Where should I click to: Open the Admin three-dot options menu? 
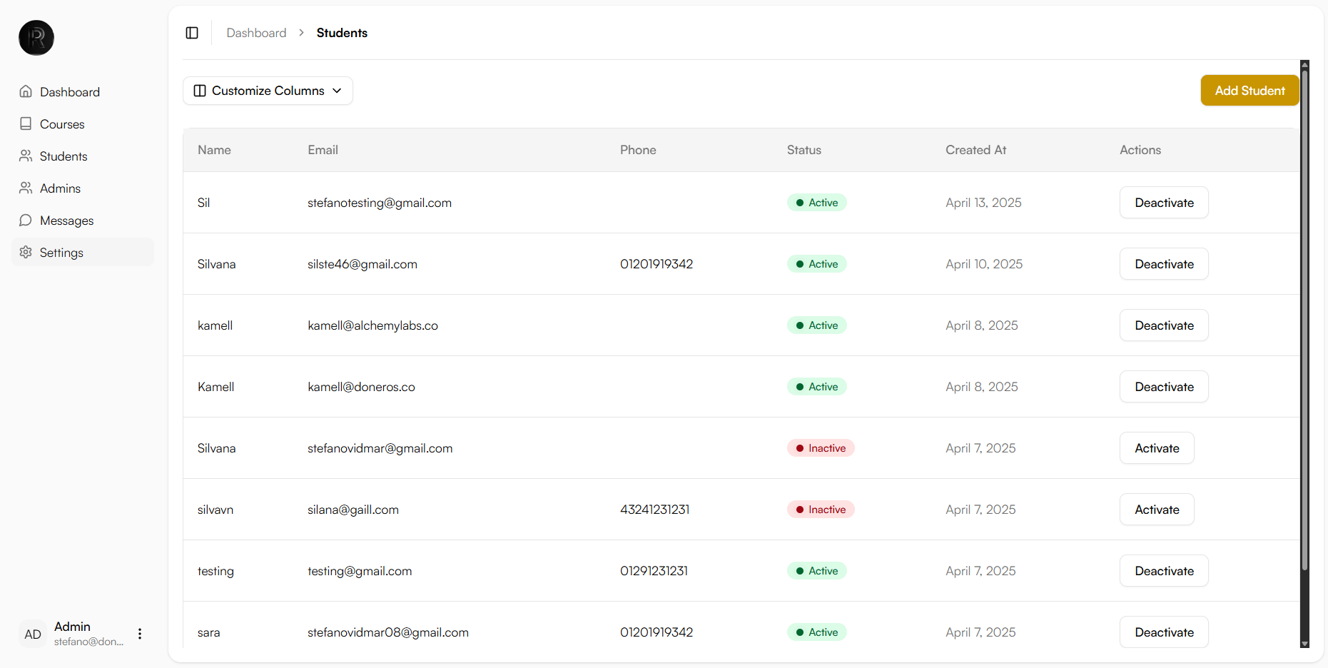[140, 634]
